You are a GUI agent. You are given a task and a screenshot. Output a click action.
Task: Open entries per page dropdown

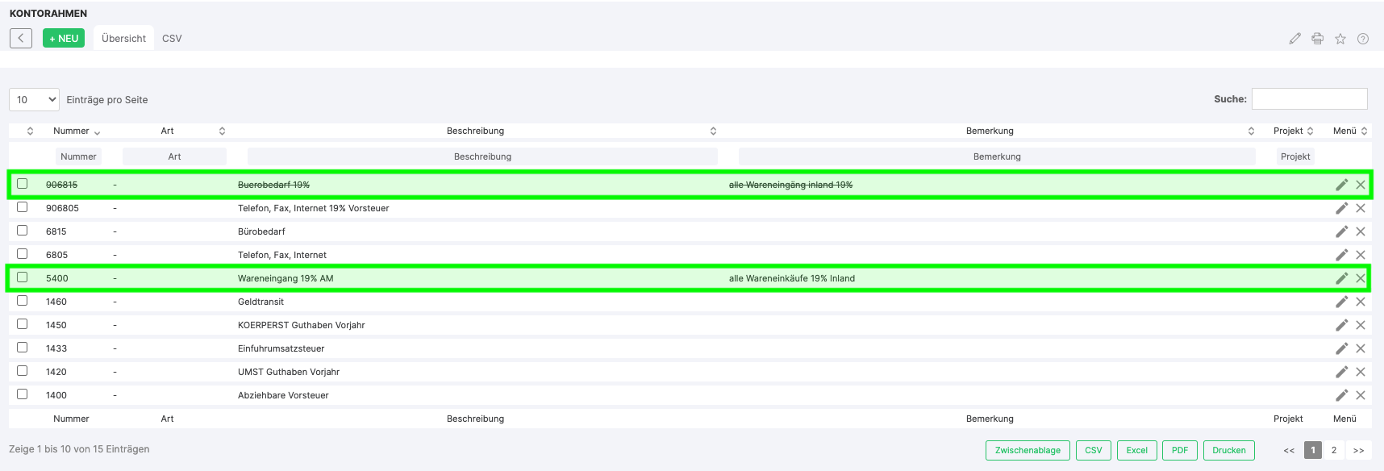point(34,100)
